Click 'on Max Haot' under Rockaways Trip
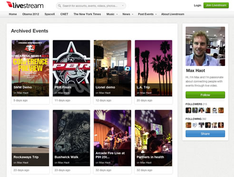 (x=21, y=163)
